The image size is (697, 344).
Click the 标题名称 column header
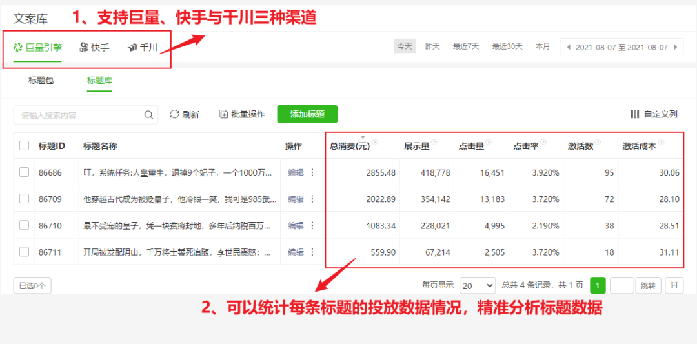click(100, 146)
